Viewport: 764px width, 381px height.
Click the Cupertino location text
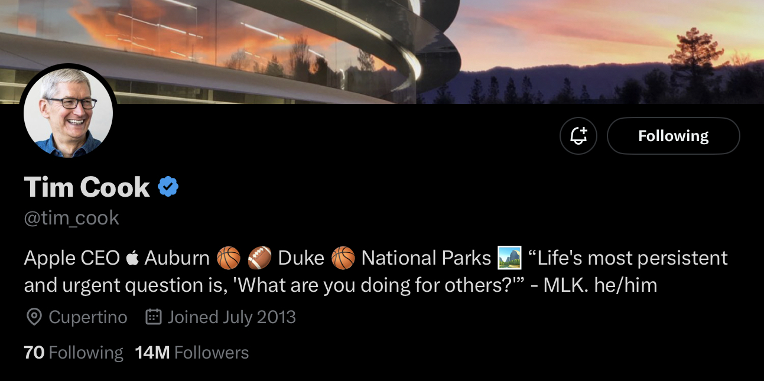coord(88,317)
